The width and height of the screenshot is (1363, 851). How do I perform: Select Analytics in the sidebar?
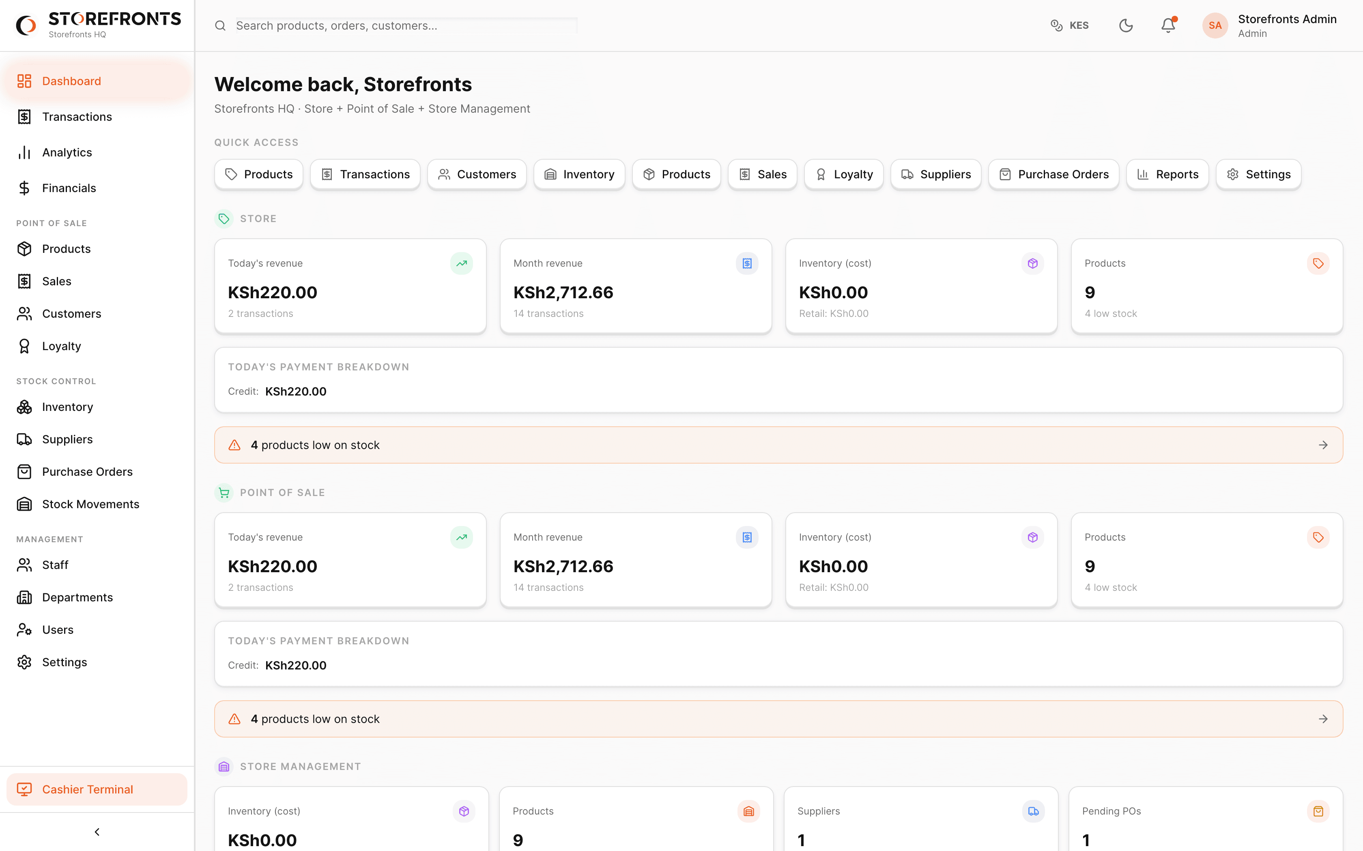click(67, 152)
